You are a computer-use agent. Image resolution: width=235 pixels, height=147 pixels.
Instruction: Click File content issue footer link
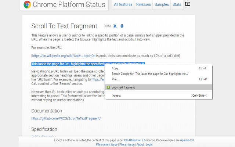pos(106,144)
